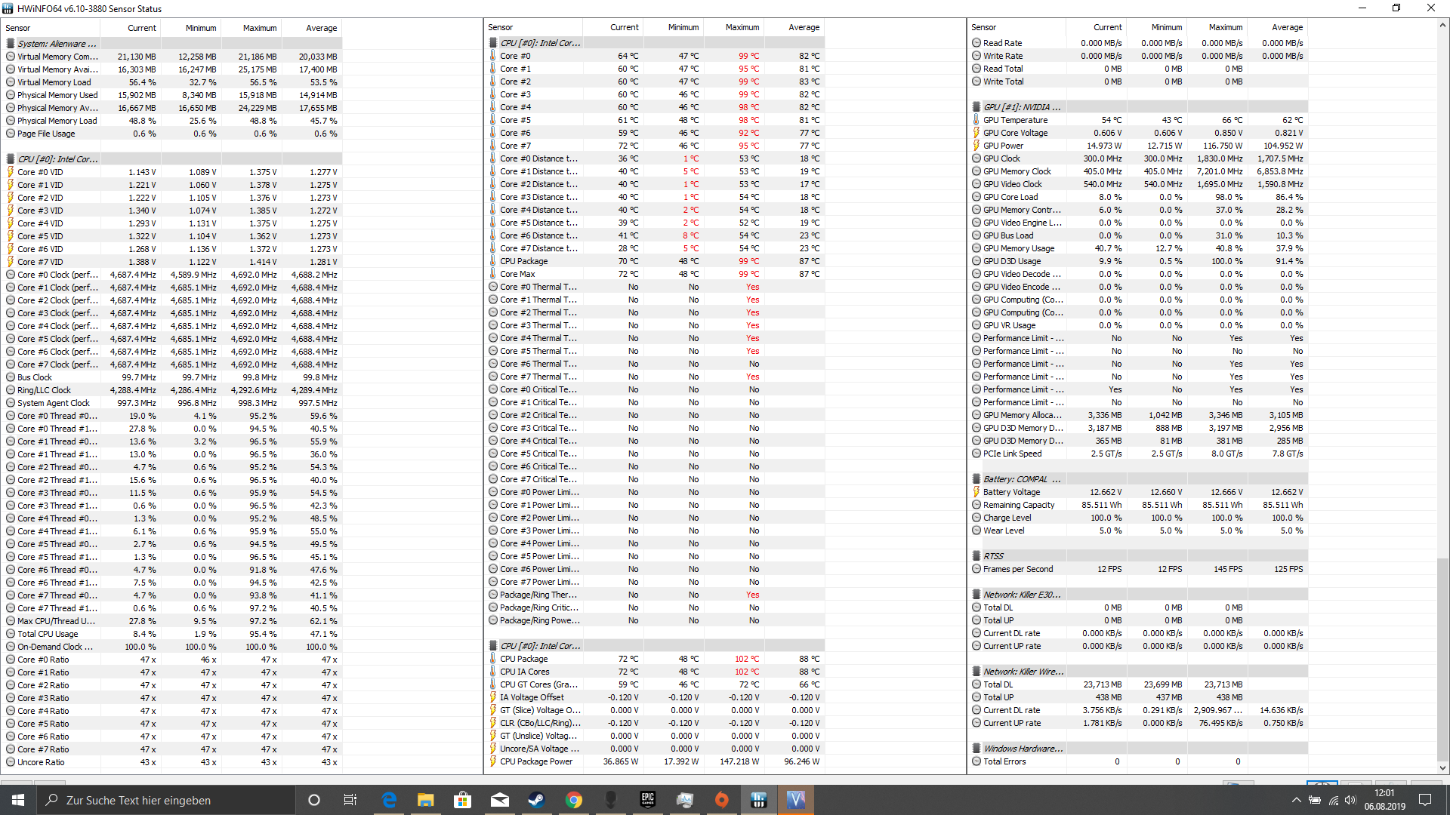Click into the Windows search box
Image resolution: width=1450 pixels, height=815 pixels.
click(166, 800)
